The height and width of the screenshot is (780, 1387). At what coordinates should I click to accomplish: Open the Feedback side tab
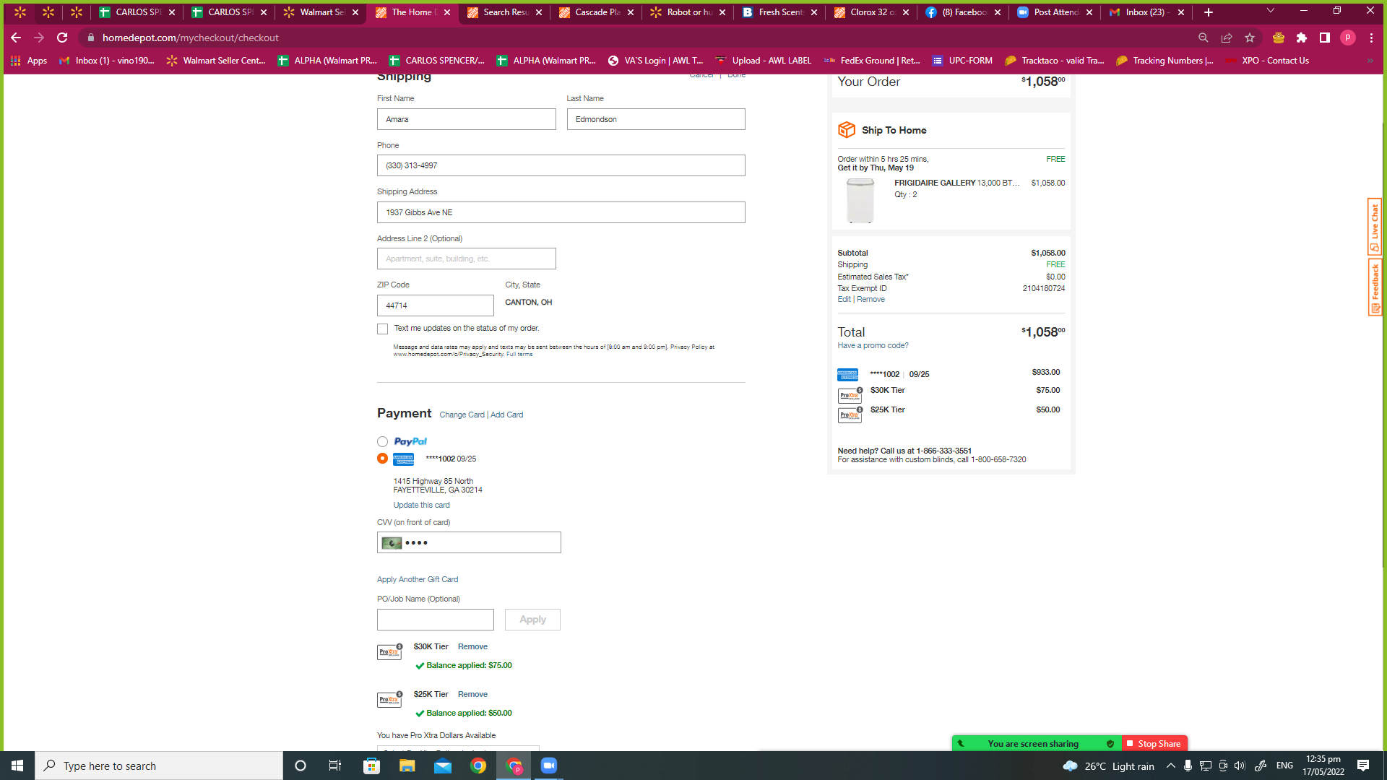pos(1375,287)
